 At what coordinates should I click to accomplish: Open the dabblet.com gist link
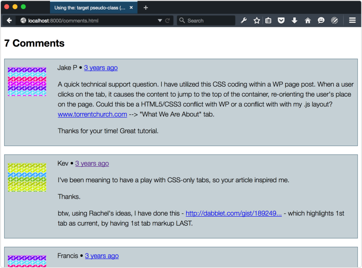point(234,213)
